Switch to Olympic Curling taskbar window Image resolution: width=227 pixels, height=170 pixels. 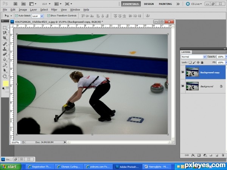pos(68,167)
